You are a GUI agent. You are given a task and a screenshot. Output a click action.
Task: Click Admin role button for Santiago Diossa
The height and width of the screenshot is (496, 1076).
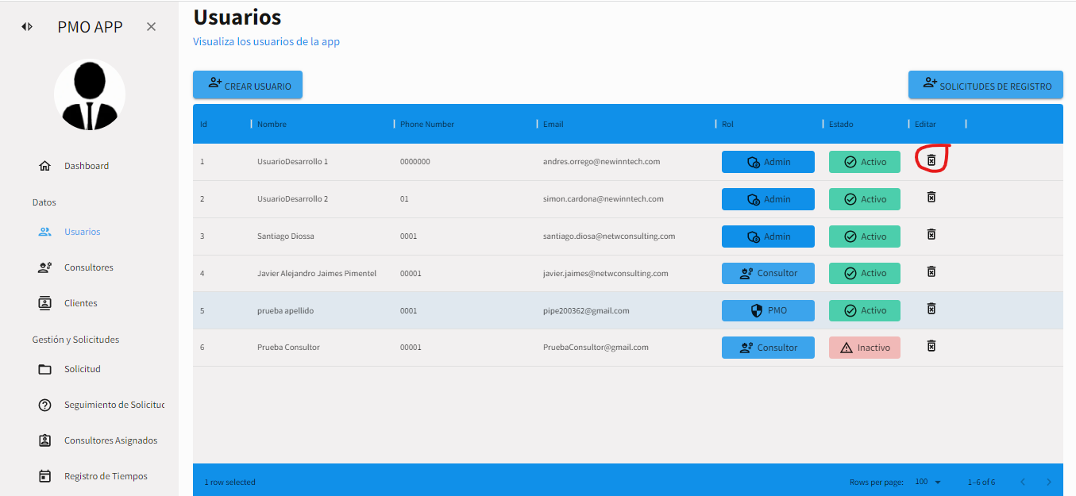point(768,236)
